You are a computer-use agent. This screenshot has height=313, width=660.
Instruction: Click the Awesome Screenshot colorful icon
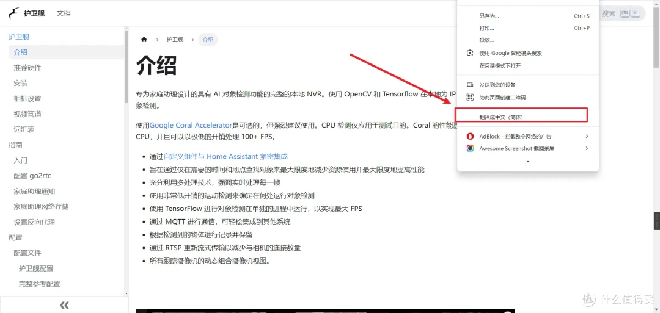(470, 148)
